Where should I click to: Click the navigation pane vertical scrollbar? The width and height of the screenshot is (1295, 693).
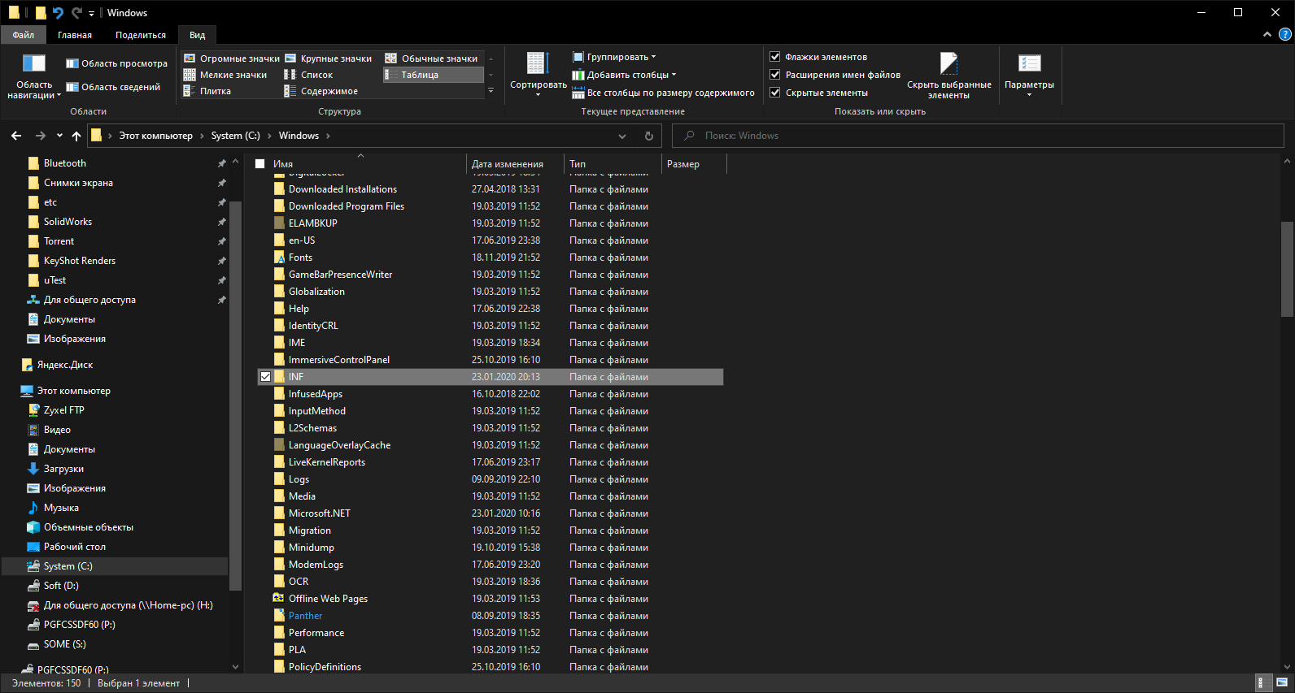pyautogui.click(x=236, y=395)
